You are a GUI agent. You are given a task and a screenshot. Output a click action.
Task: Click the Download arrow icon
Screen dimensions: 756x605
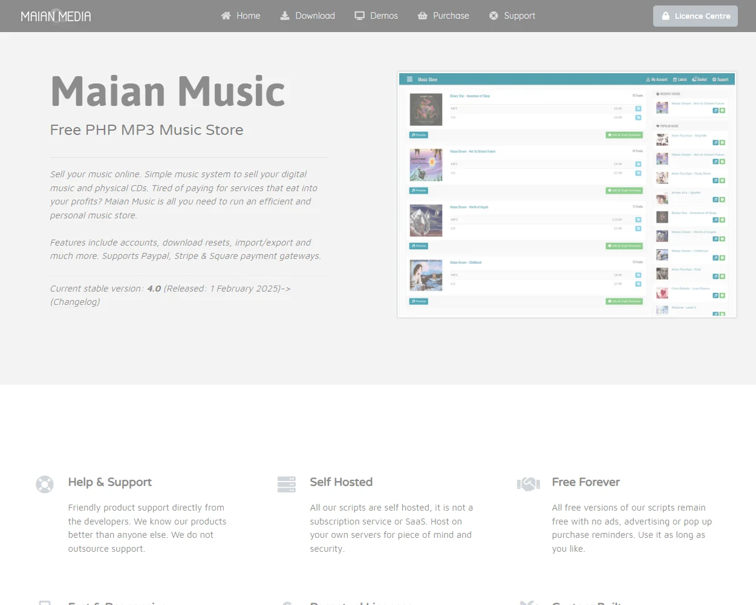tap(285, 16)
